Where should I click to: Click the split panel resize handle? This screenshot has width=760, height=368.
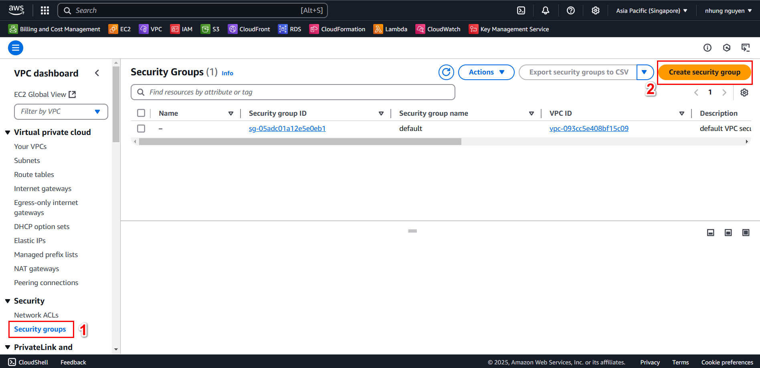[412, 231]
